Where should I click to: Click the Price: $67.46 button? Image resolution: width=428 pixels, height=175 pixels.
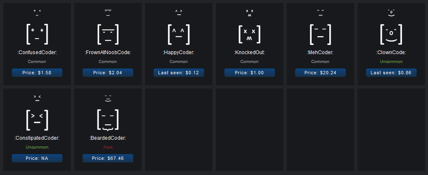pyautogui.click(x=108, y=158)
